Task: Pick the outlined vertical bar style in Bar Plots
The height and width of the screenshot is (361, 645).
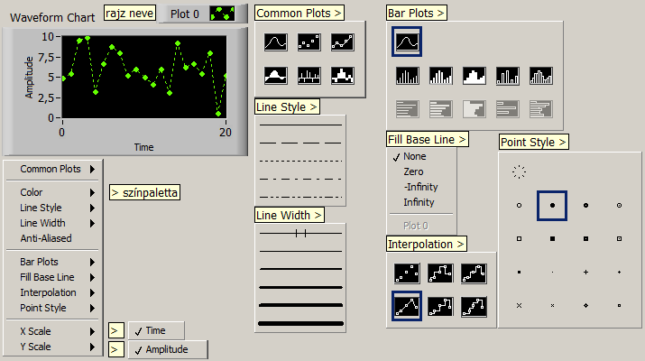Action: [540, 76]
